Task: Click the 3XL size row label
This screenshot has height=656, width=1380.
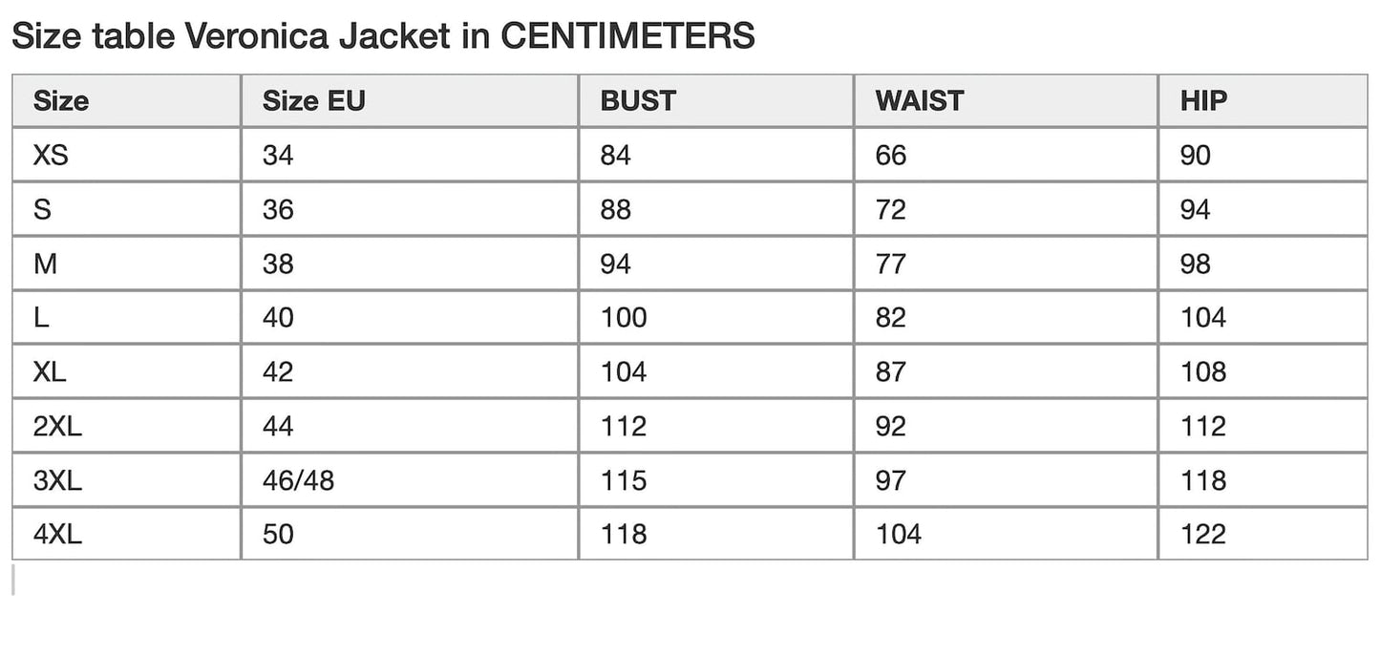Action: coord(57,480)
